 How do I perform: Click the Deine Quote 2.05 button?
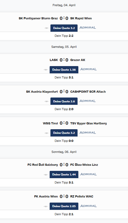coord(64,206)
